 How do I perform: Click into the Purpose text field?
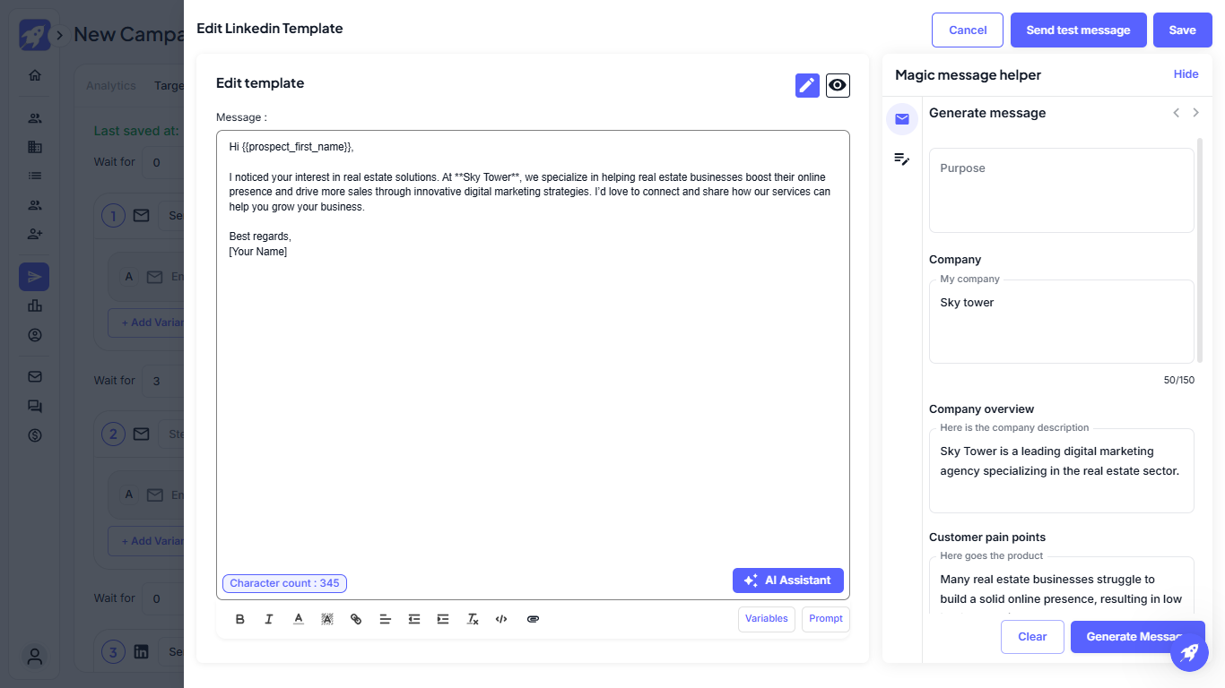(x=1061, y=191)
